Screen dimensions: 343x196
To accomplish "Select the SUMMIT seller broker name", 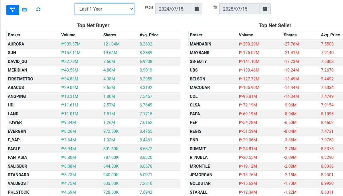I will [x=198, y=149].
